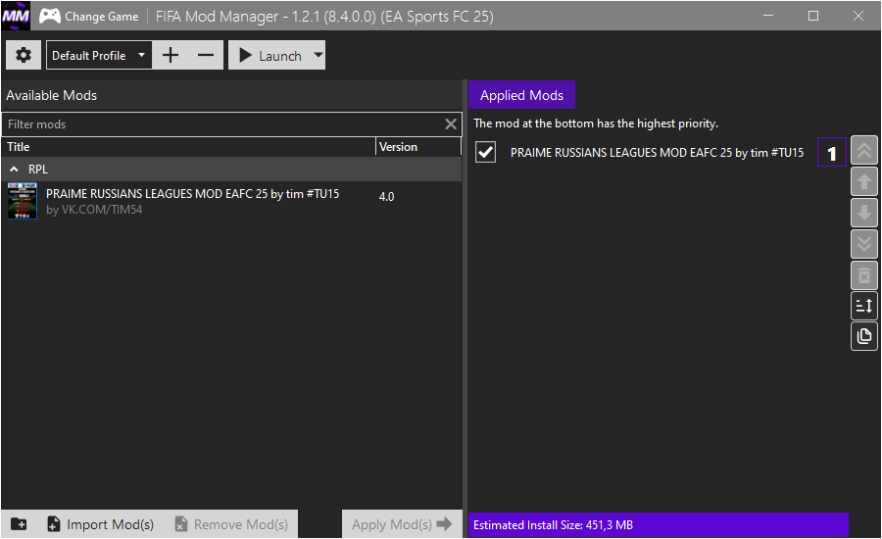Click Remove Mod(s) button

tap(231, 524)
